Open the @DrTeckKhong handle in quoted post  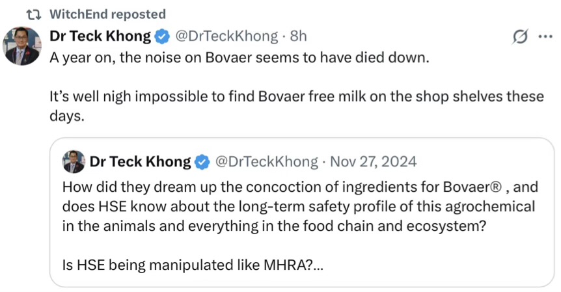click(x=266, y=161)
